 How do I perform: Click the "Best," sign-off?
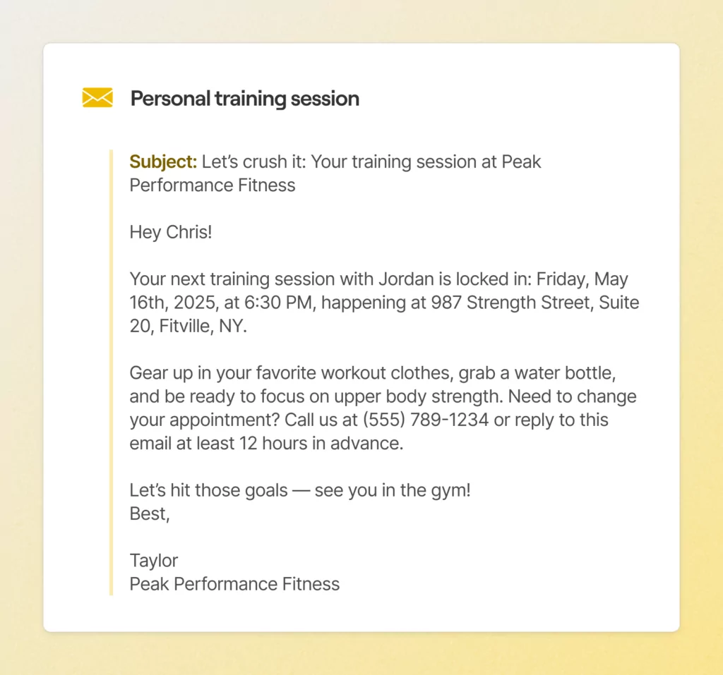click(x=150, y=513)
